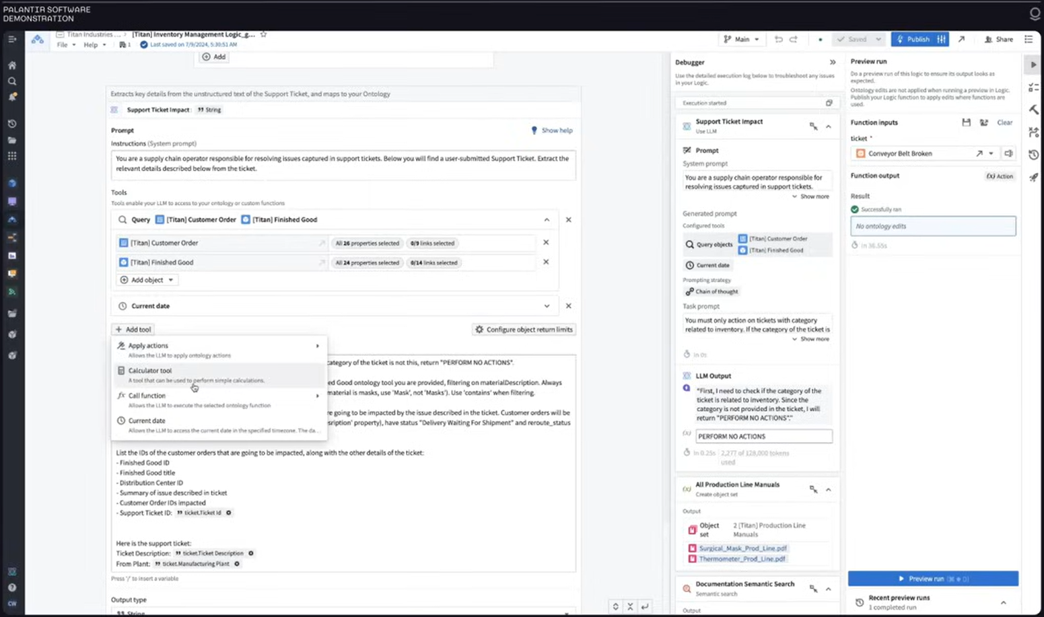Click the Show help link
The image size is (1044, 617).
coord(552,131)
